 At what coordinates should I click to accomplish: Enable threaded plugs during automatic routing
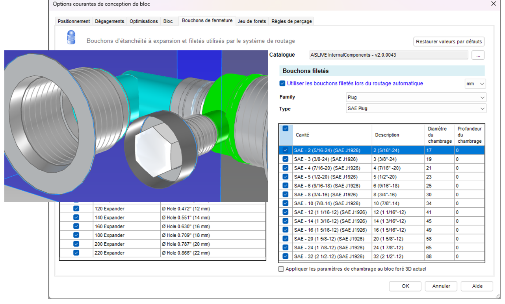point(282,83)
